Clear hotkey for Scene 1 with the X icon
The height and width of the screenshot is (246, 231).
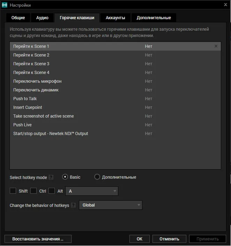[x=216, y=46]
